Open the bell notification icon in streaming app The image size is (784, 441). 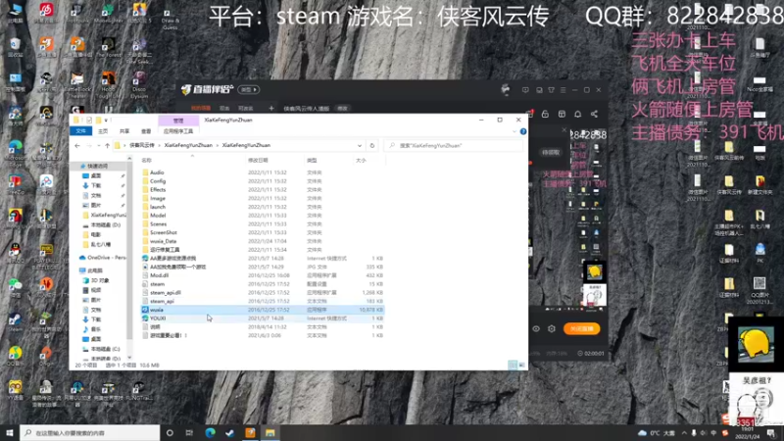pyautogui.click(x=577, y=114)
